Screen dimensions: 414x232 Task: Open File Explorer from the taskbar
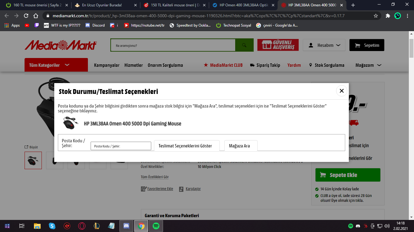37,226
